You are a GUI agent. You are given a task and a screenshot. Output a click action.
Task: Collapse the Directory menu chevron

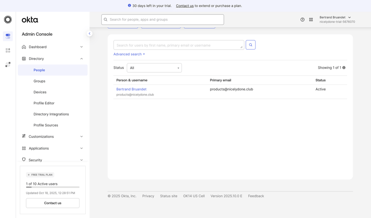click(82, 59)
